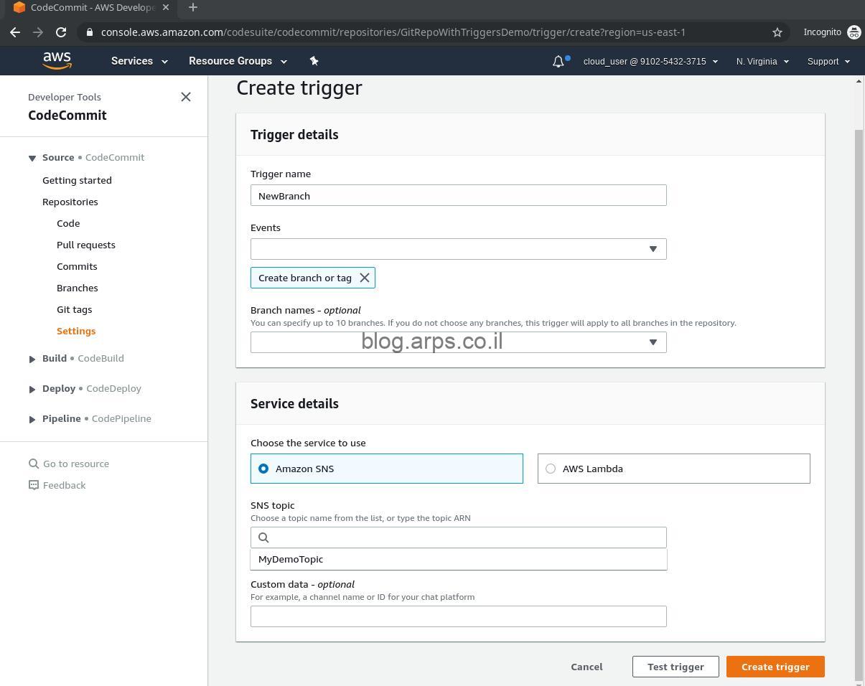
Task: Go to Commits in sidebar
Action: 77,266
